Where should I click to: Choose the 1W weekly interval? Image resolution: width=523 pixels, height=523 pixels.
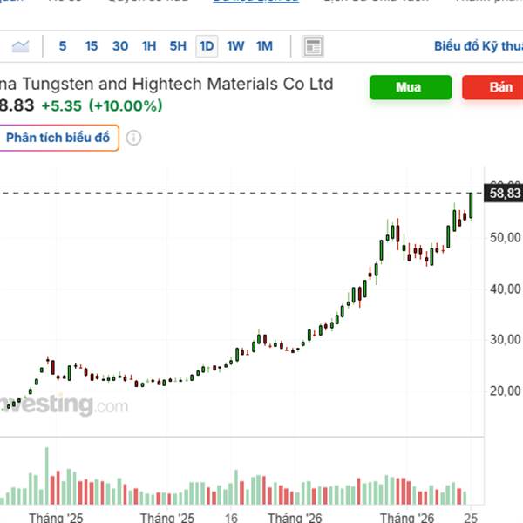[235, 46]
